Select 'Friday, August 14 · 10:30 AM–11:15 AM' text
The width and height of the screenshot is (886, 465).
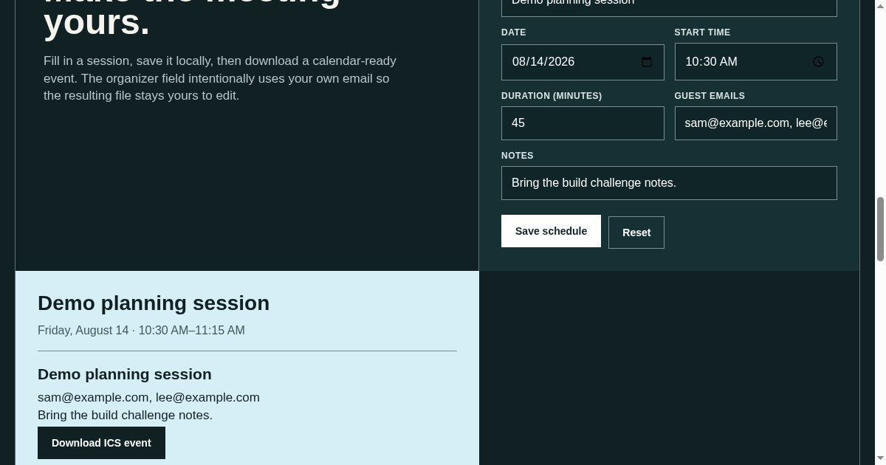pos(141,331)
